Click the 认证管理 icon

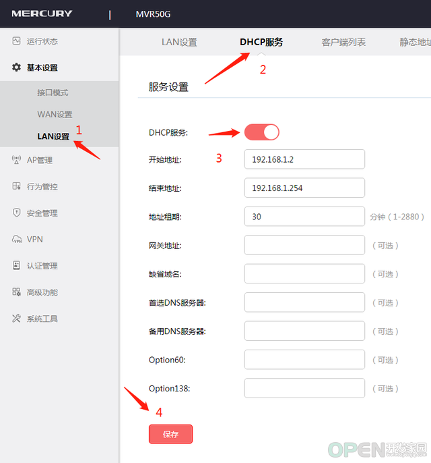(x=16, y=265)
